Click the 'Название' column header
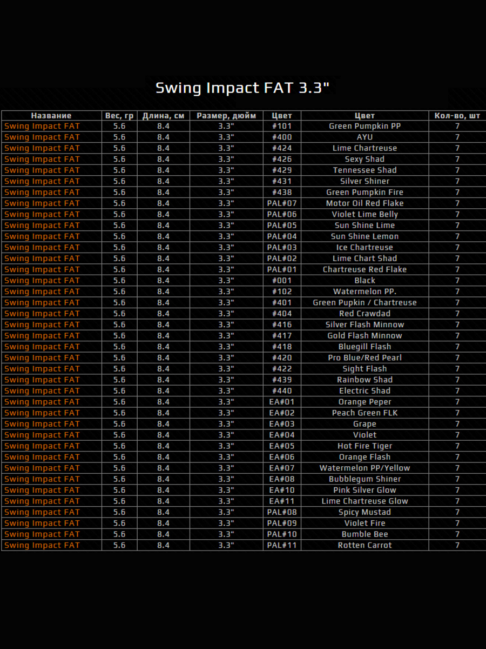 51,115
